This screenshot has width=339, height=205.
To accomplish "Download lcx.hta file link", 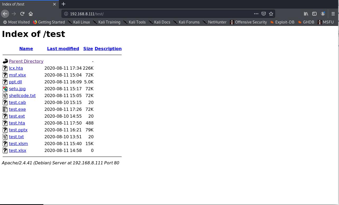I will pos(16,68).
